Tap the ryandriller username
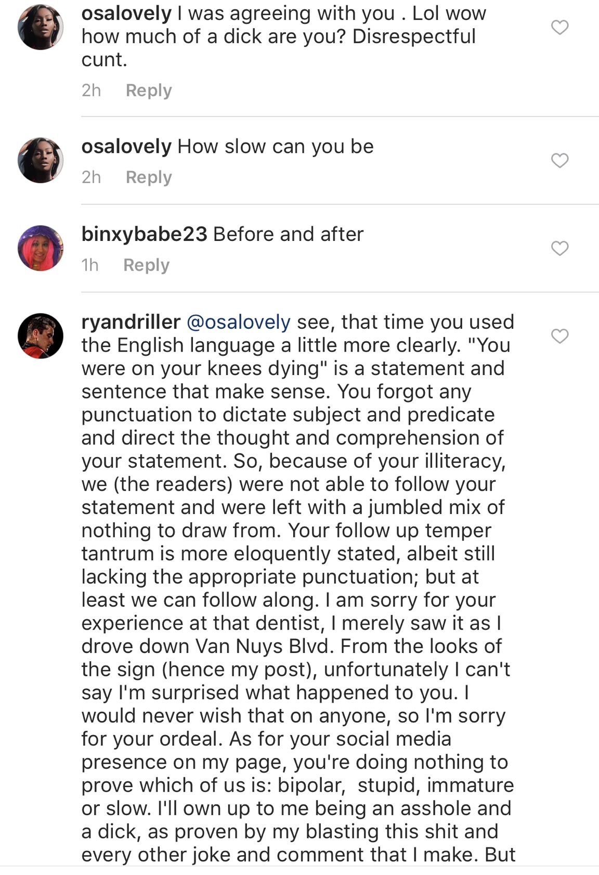Screen dimensions: 599x875 131,322
